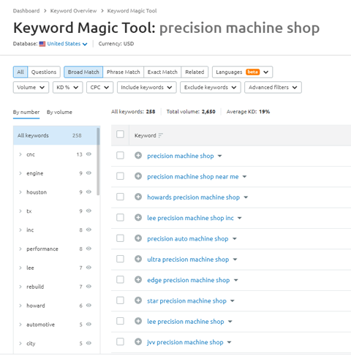Screen dimensions: 351x356
Task: Check box for 'precision machine shop' row
Action: coord(120,155)
